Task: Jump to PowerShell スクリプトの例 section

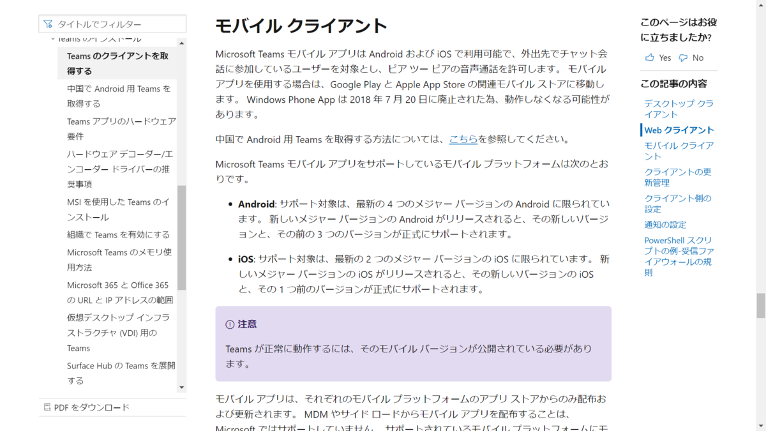Action: pos(679,257)
